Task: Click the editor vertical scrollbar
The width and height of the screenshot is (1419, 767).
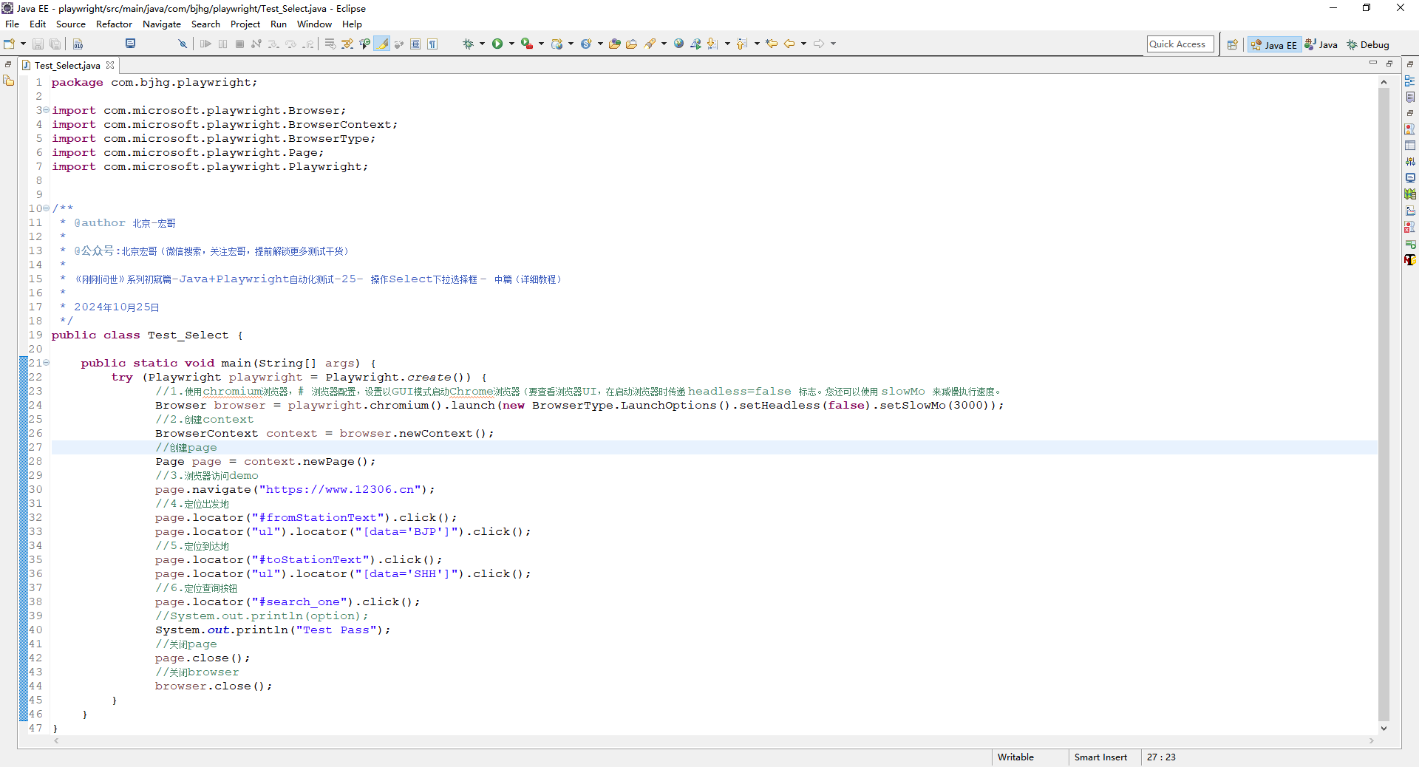Action: tap(1384, 399)
